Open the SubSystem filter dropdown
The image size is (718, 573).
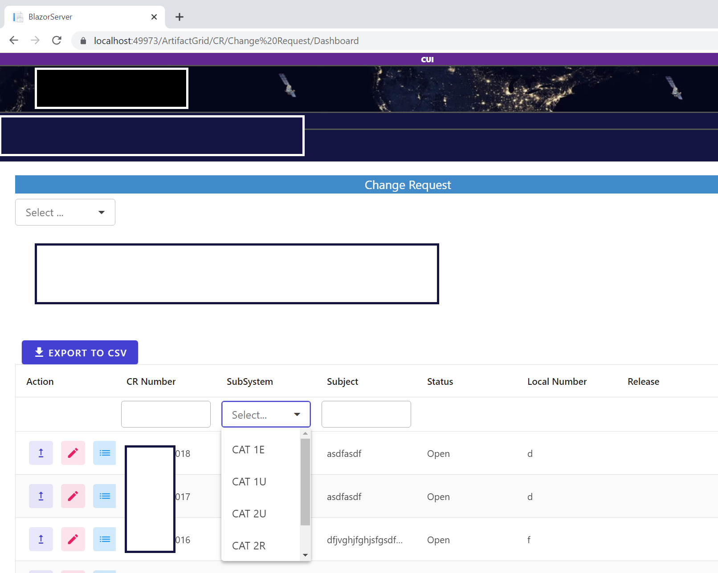click(x=265, y=414)
